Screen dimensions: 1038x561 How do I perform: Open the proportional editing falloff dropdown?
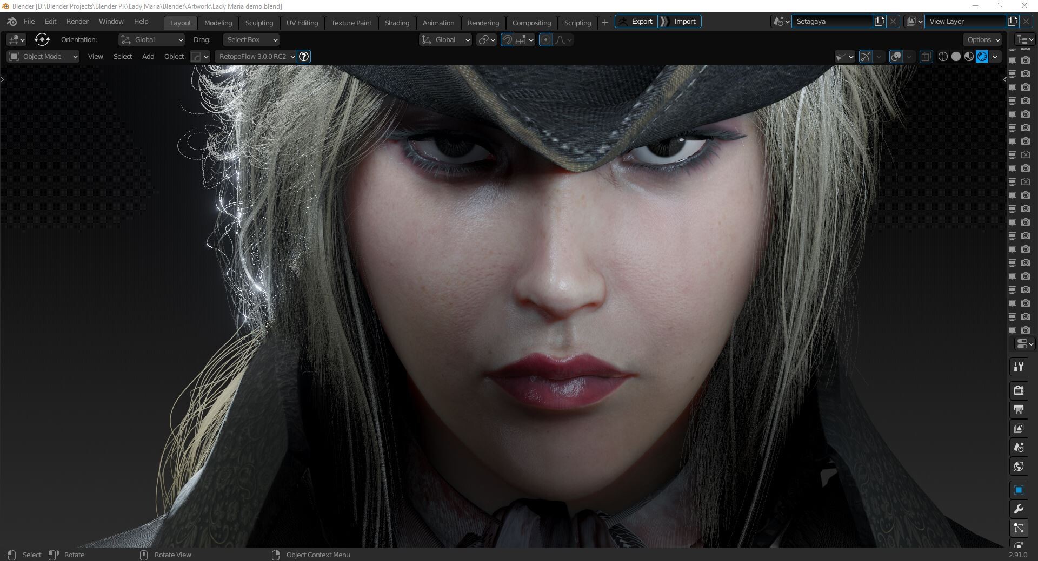[x=563, y=40]
